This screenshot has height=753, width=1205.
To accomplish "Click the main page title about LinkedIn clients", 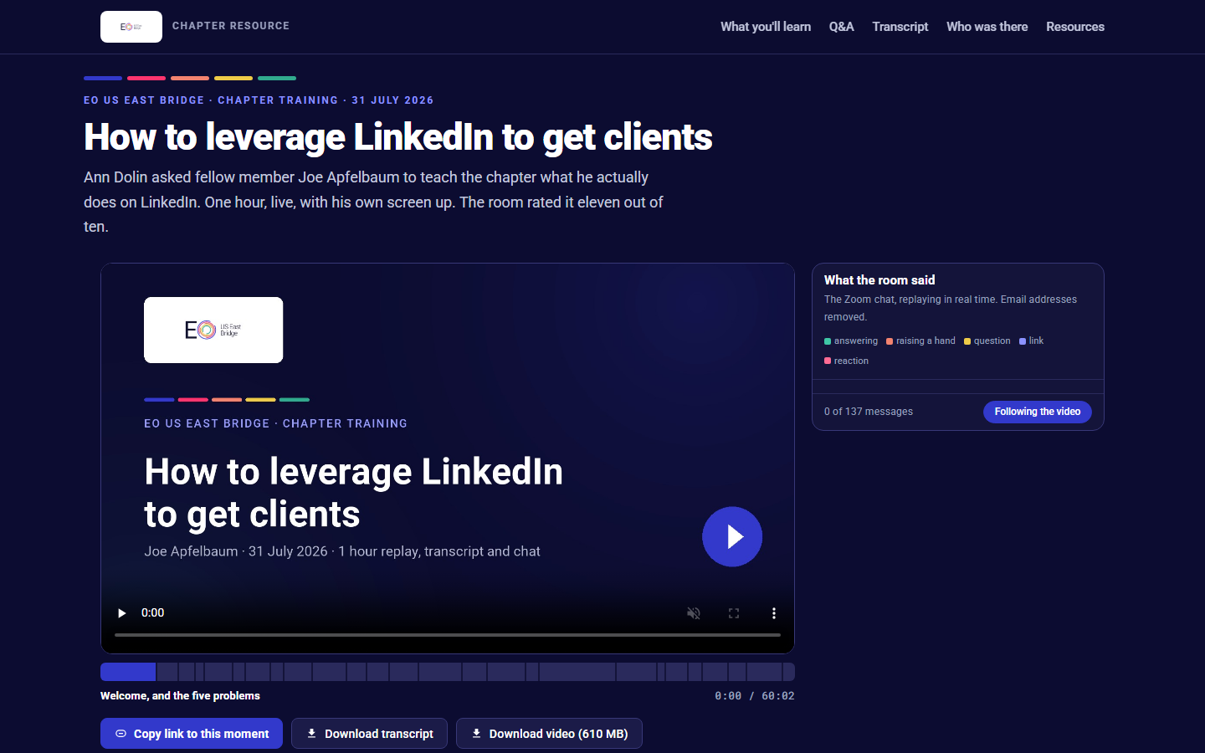I will click(398, 137).
